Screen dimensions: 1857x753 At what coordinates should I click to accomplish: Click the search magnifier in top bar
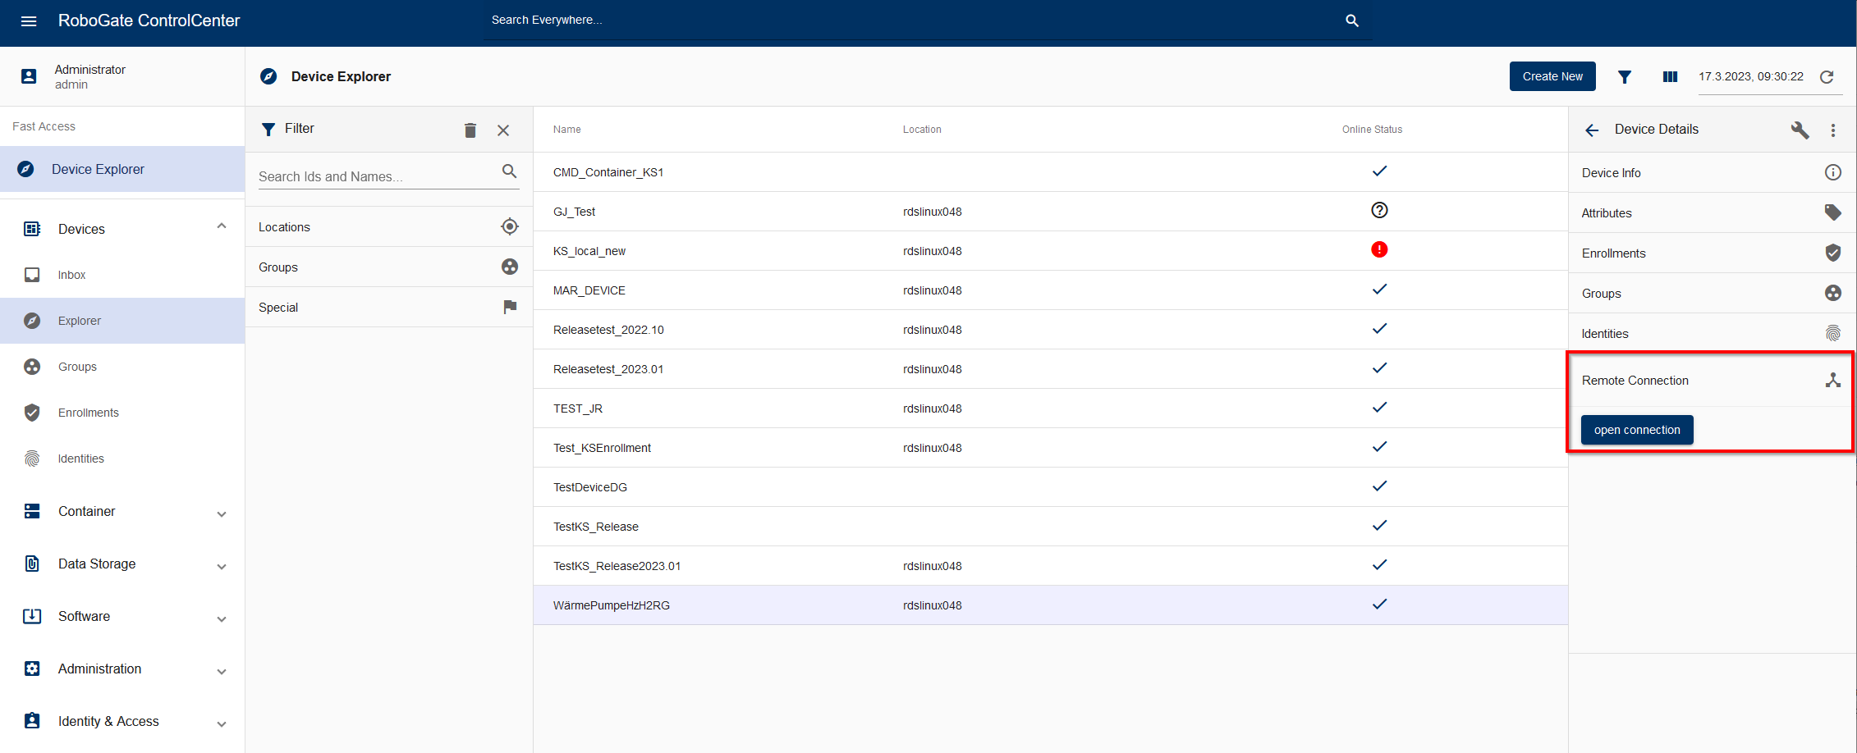click(x=1352, y=21)
